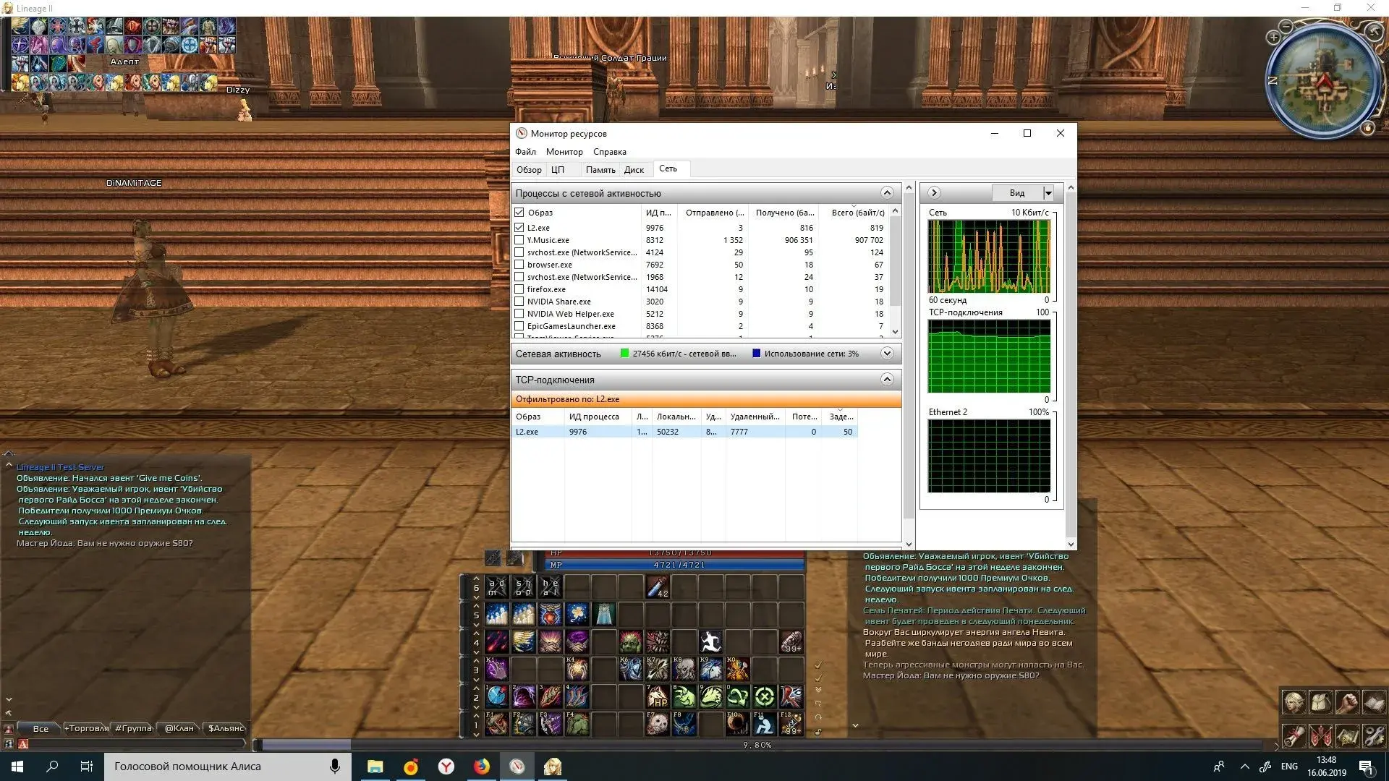The width and height of the screenshot is (1389, 781).
Task: Check the browser.exe process checkbox
Action: coord(519,265)
